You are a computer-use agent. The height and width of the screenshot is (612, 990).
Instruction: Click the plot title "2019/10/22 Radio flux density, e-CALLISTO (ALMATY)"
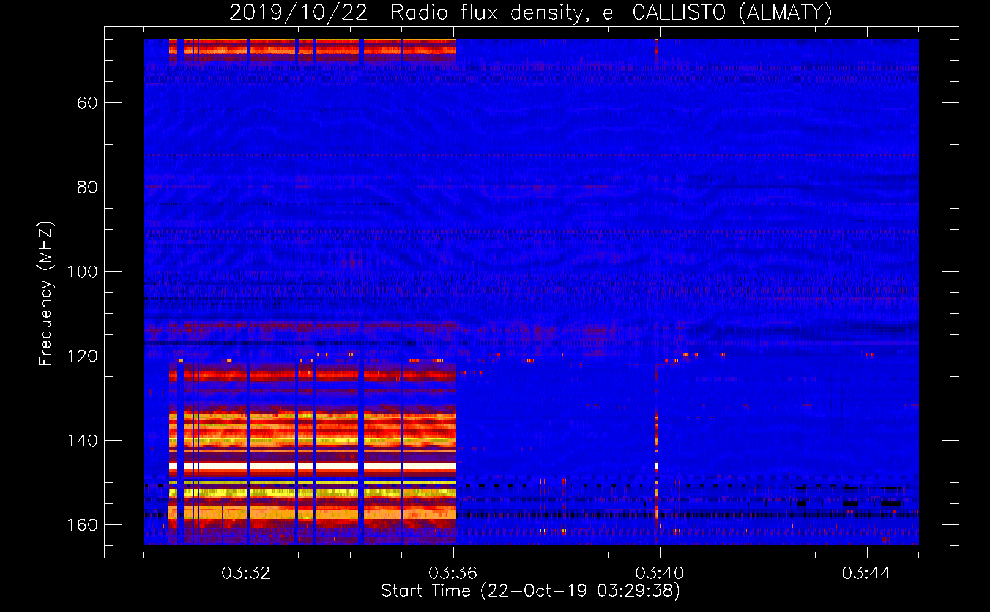[530, 13]
